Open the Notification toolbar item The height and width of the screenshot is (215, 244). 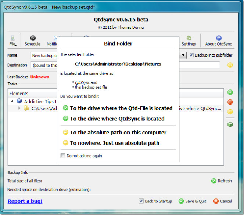tap(52, 41)
